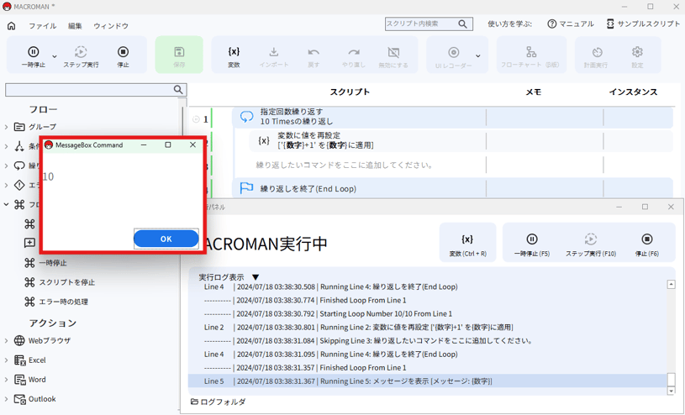This screenshot has height=415, width=685.
Task: Click the magnifier icon in command search box
Action: [x=178, y=90]
